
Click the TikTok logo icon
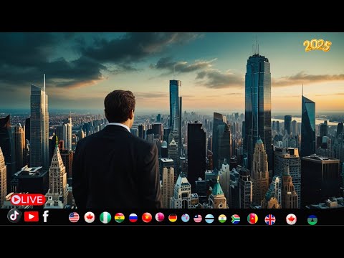pos(14,216)
